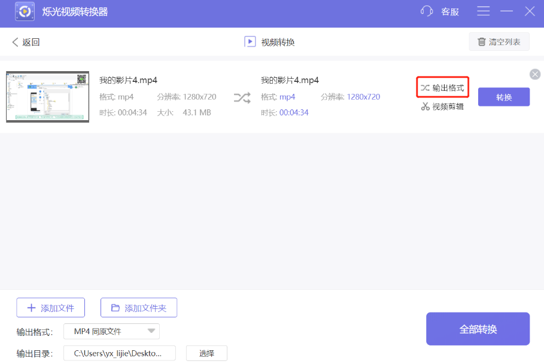
Task: Remove 我的影片4.mp4 using its X icon
Action: [534, 74]
